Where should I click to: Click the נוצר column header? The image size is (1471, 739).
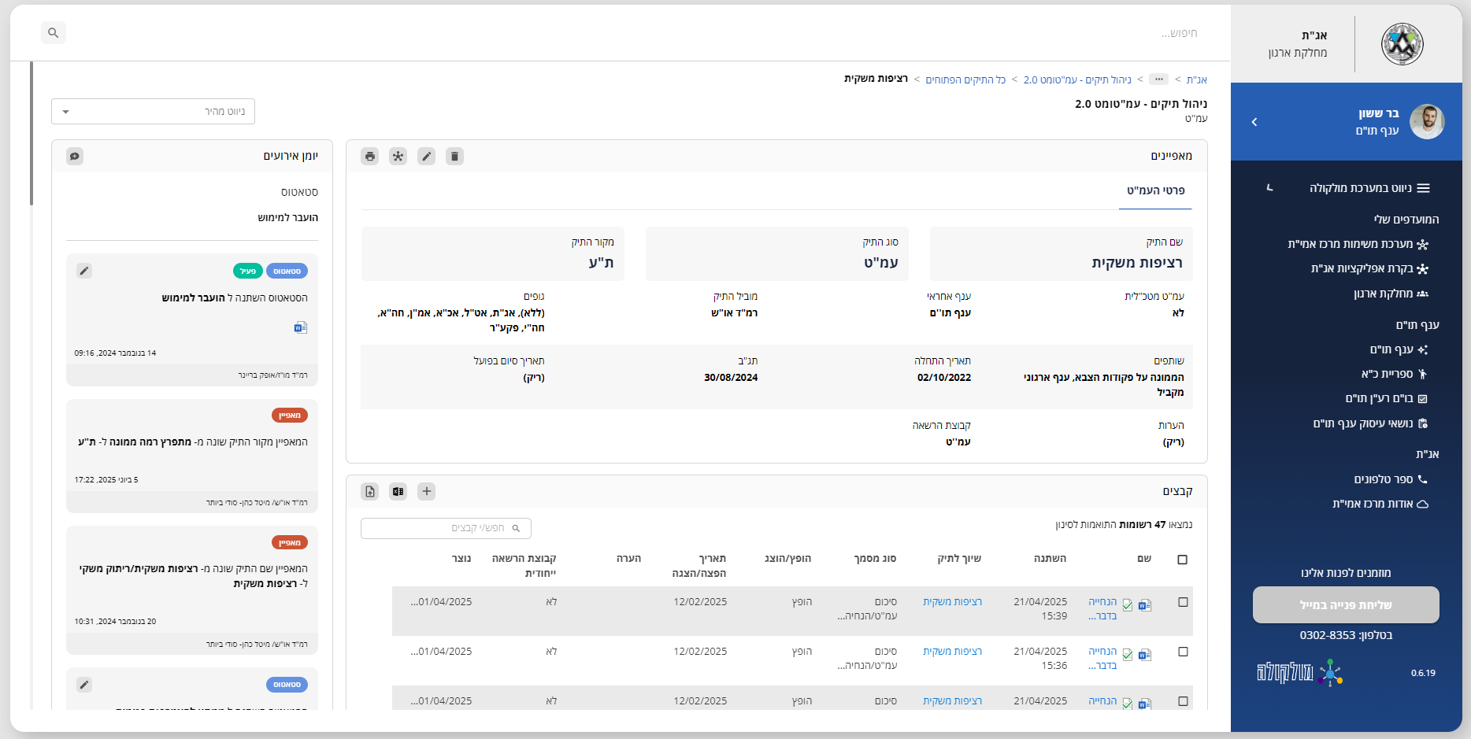pyautogui.click(x=461, y=559)
